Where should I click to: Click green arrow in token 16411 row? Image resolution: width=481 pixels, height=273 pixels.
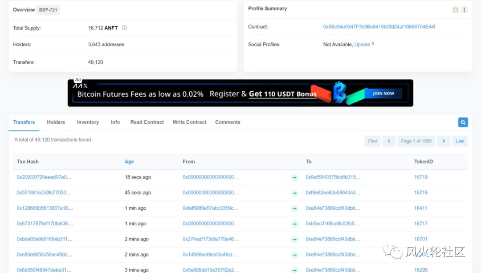(x=294, y=208)
